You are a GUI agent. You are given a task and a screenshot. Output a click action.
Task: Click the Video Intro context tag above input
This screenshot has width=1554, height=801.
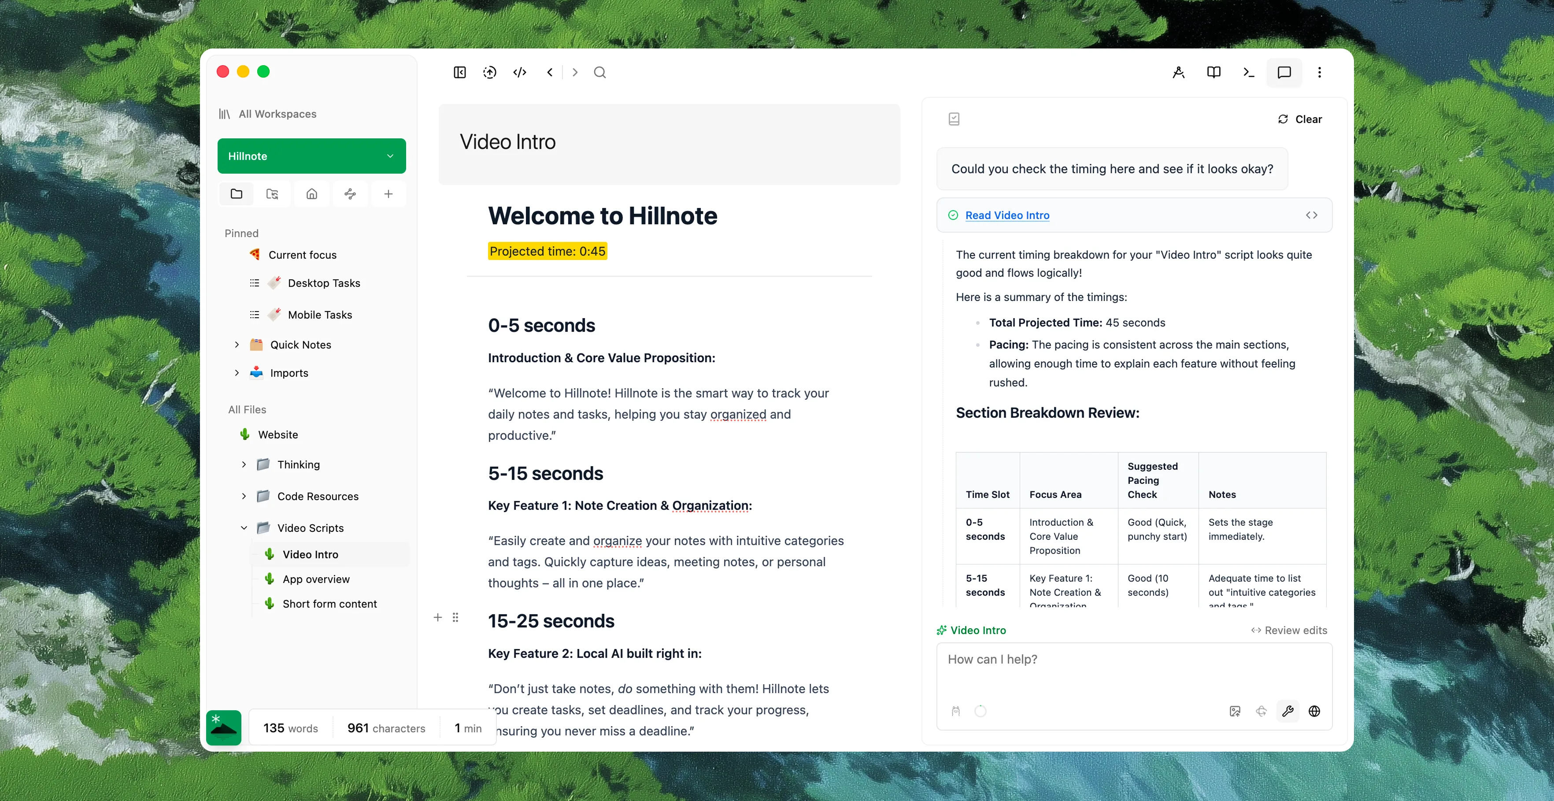click(x=971, y=630)
